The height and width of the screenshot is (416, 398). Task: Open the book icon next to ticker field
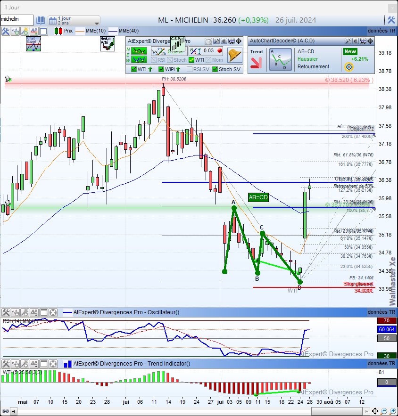pyautogui.click(x=41, y=20)
